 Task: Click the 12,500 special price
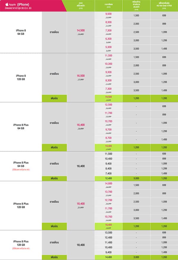pos(109,105)
